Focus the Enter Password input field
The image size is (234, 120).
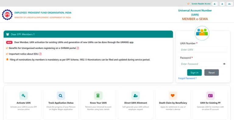coord(203,64)
